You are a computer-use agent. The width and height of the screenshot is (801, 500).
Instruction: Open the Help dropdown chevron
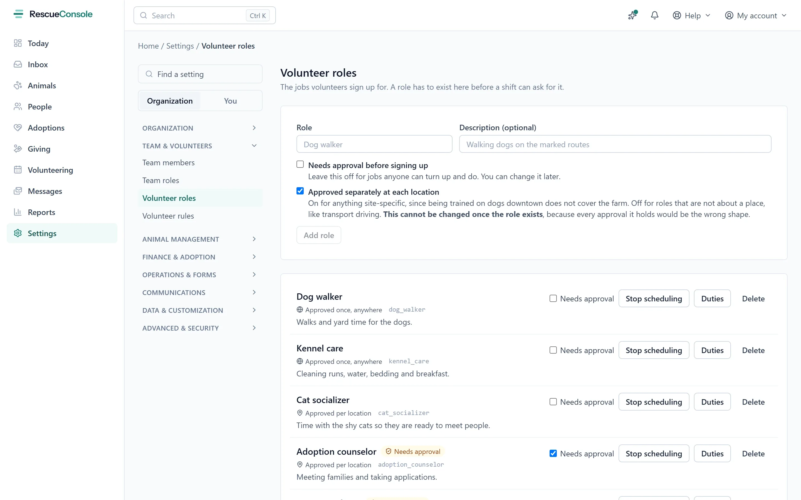(708, 16)
